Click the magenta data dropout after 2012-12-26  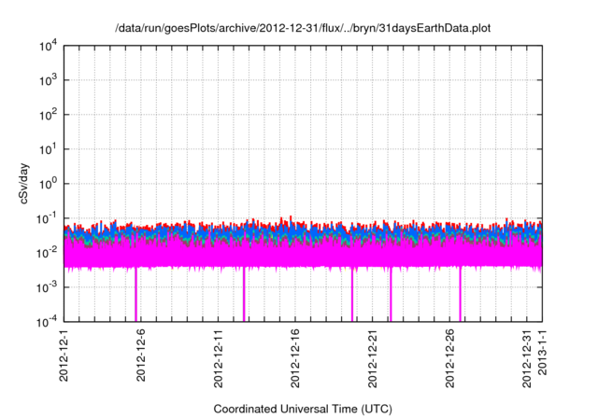coord(461,295)
